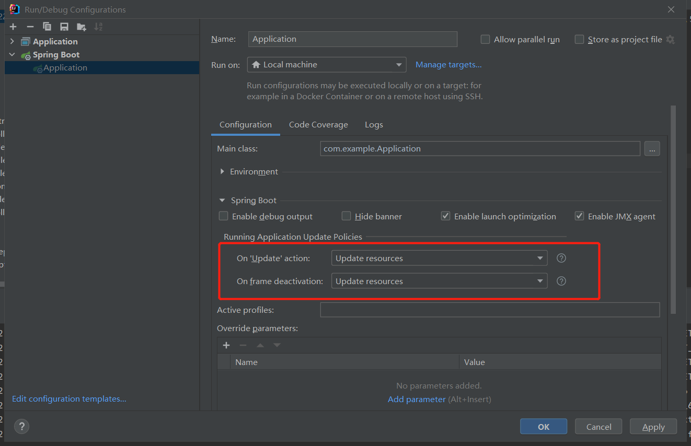Open dialog help with the question mark button
This screenshot has height=446, width=691.
pos(21,426)
